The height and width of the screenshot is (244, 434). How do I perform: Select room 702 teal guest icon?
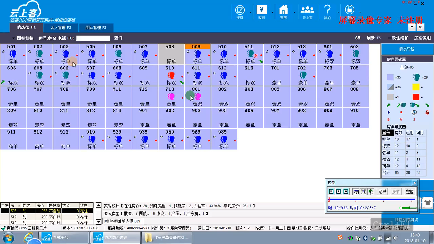pyautogui.click(x=303, y=75)
